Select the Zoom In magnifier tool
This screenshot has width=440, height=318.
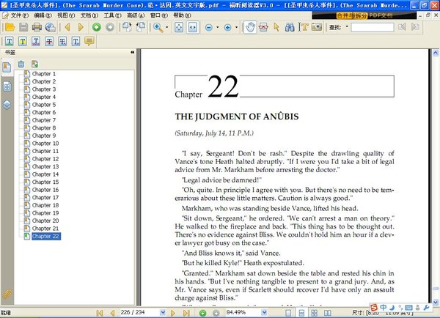[x=158, y=27]
